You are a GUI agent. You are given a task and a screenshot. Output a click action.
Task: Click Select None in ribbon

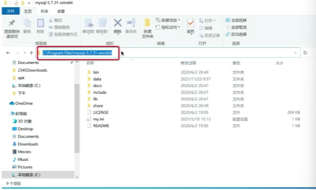pyautogui.click(x=236, y=27)
